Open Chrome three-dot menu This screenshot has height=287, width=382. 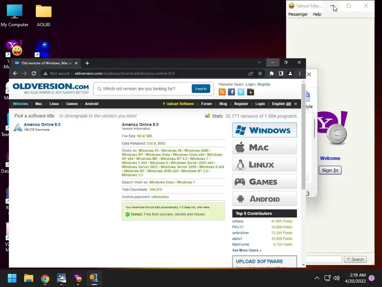pyautogui.click(x=300, y=74)
